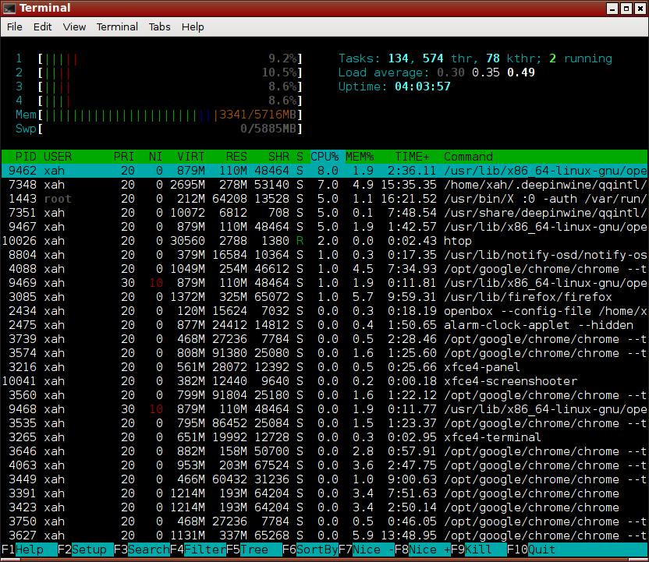The width and height of the screenshot is (649, 562).
Task: Select the process row with PID 7351
Action: pyautogui.click(x=324, y=213)
